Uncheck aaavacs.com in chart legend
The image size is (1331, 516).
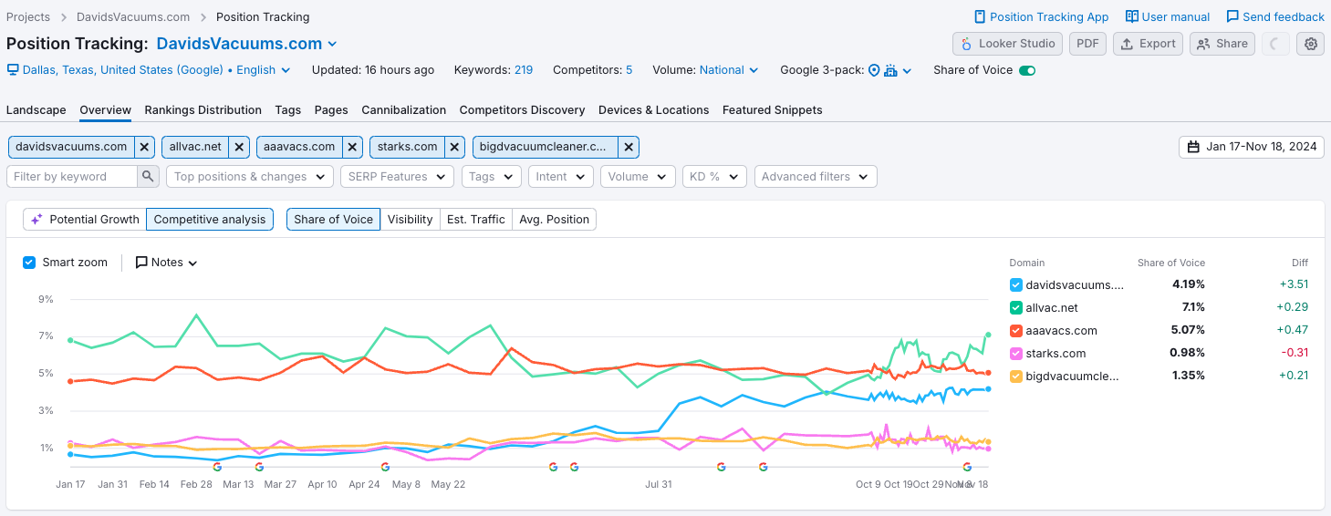coord(1016,330)
